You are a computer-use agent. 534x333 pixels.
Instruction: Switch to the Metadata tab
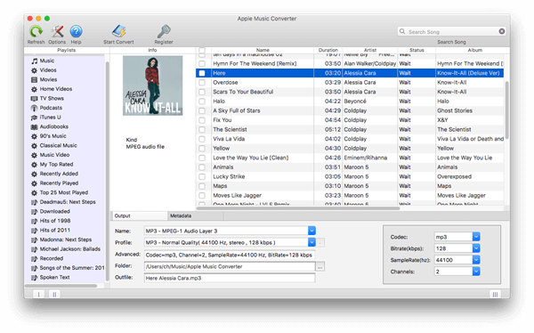(x=196, y=216)
